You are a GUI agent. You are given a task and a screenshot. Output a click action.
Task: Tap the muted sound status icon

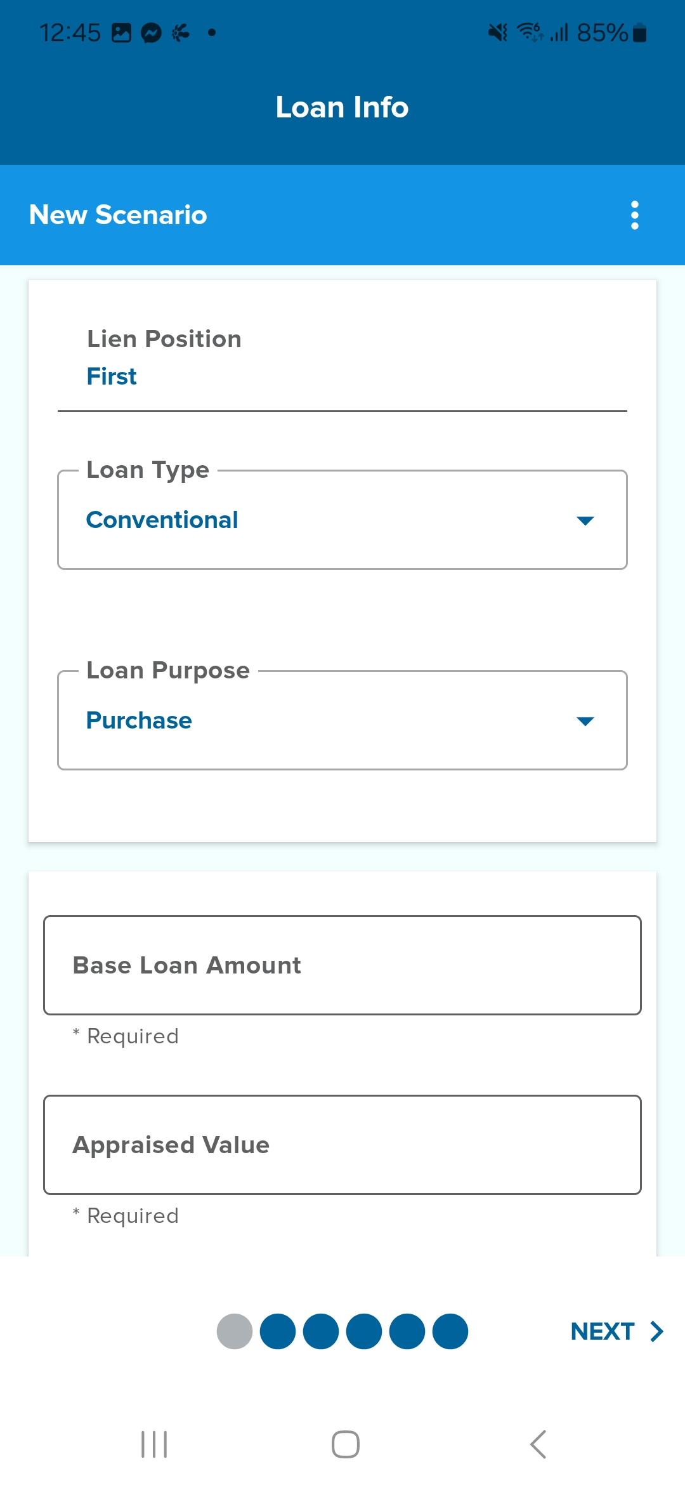click(x=497, y=32)
